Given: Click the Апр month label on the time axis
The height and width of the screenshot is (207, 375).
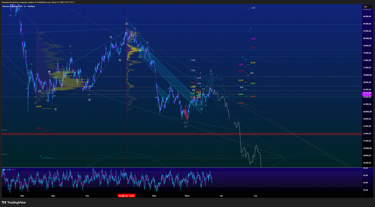Looking at the screenshot, I should tap(87, 196).
